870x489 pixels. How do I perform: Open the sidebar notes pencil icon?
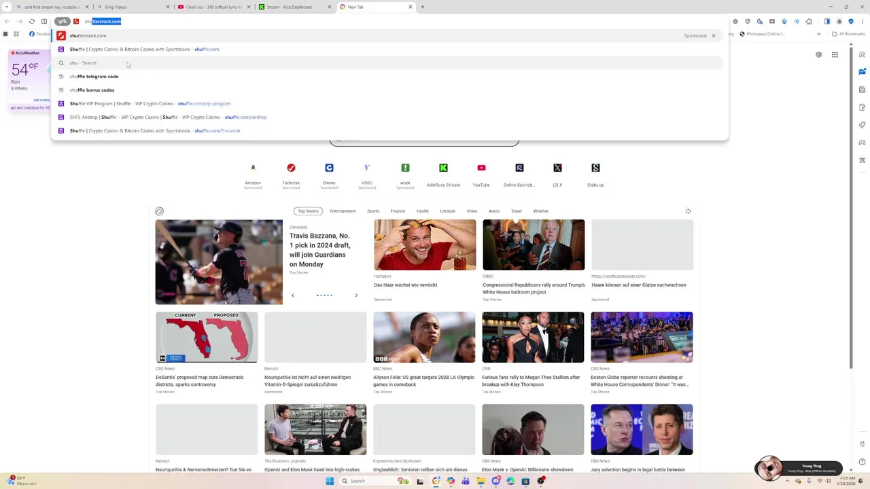tap(862, 107)
